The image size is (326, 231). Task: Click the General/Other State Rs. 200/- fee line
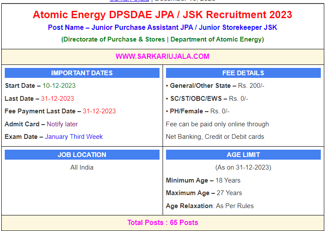pos(215,86)
